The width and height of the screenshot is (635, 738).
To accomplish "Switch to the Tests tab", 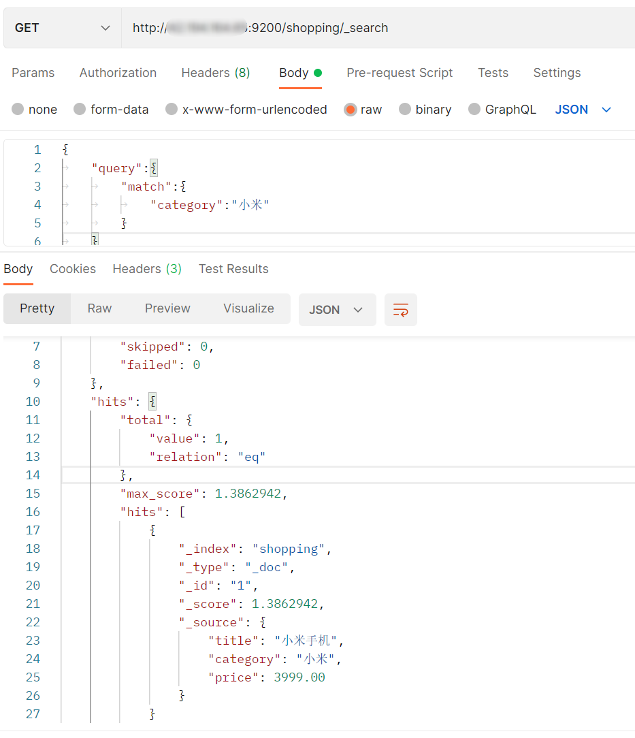I will (x=493, y=73).
